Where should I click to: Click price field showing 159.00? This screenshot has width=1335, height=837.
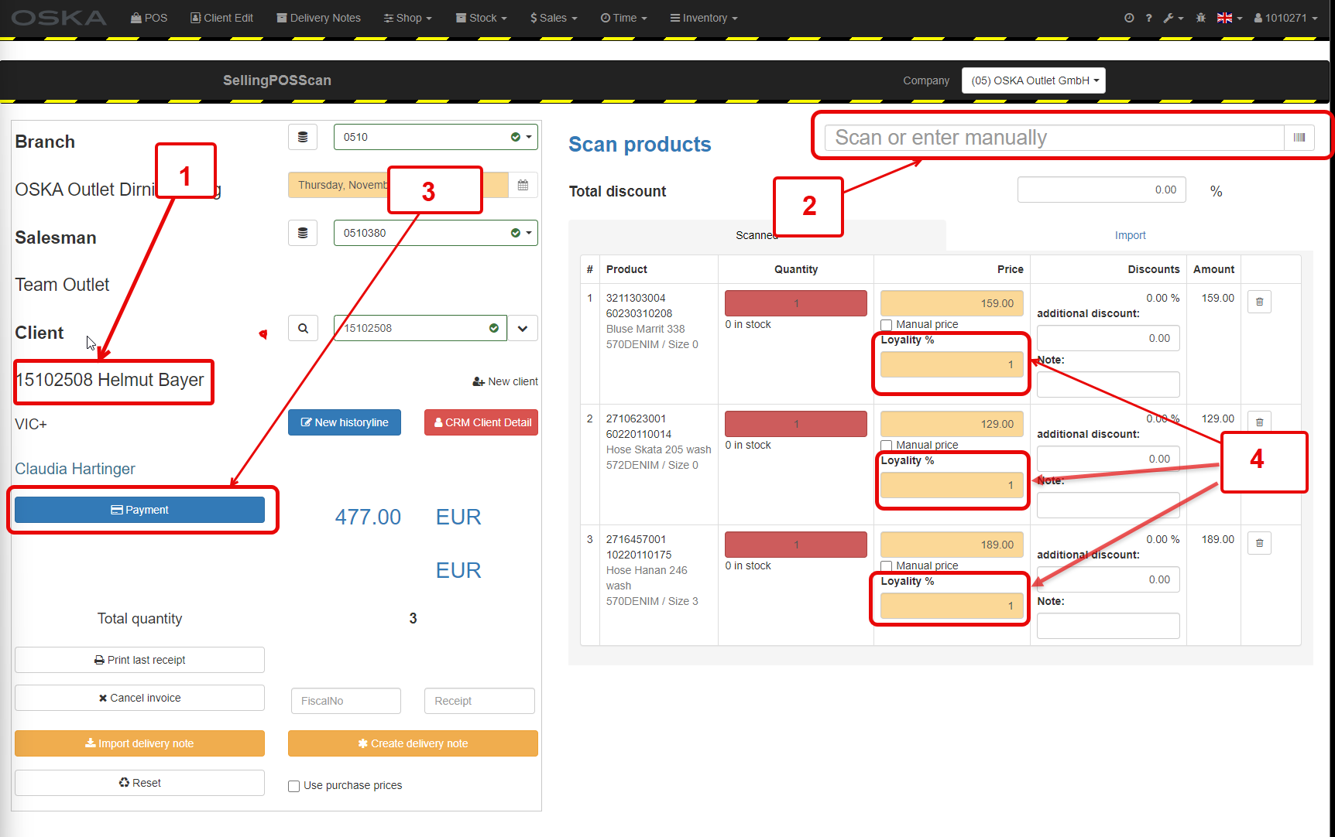coord(952,303)
